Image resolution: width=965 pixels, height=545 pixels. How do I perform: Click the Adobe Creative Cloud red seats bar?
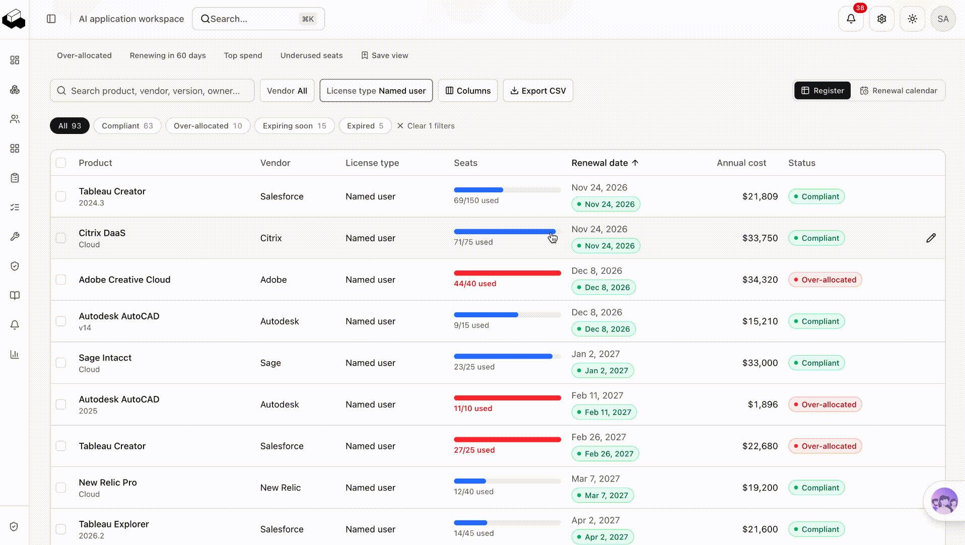(507, 273)
